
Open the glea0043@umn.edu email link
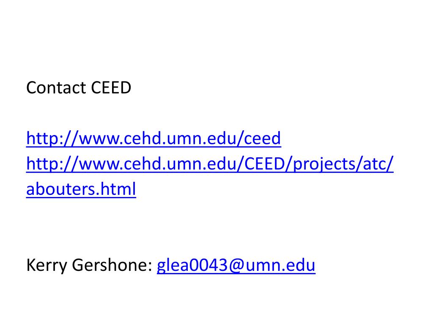click(x=236, y=265)
